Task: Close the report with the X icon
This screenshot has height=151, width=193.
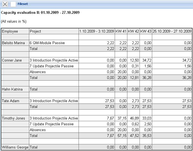Action: point(5,4)
